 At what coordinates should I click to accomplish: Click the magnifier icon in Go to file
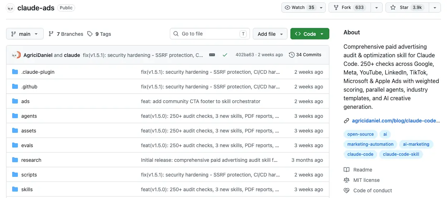(x=176, y=34)
